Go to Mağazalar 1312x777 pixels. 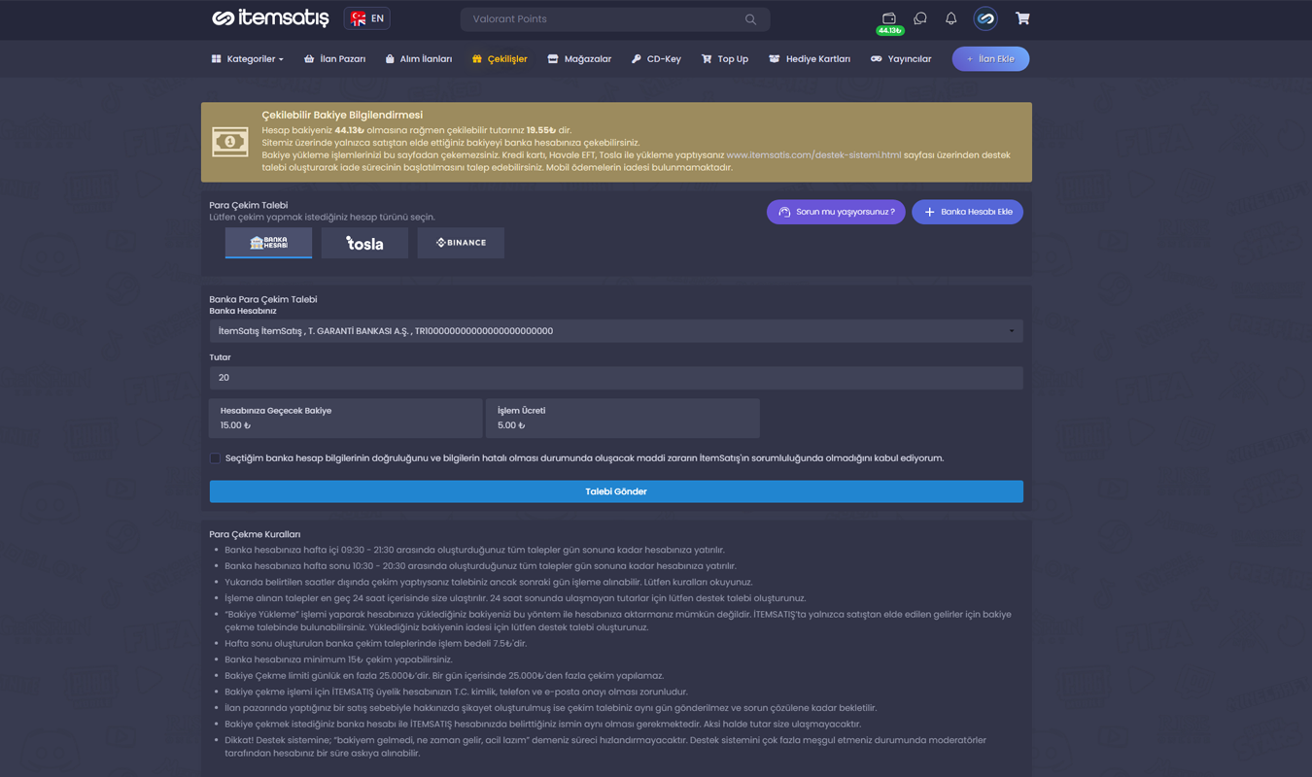(579, 59)
